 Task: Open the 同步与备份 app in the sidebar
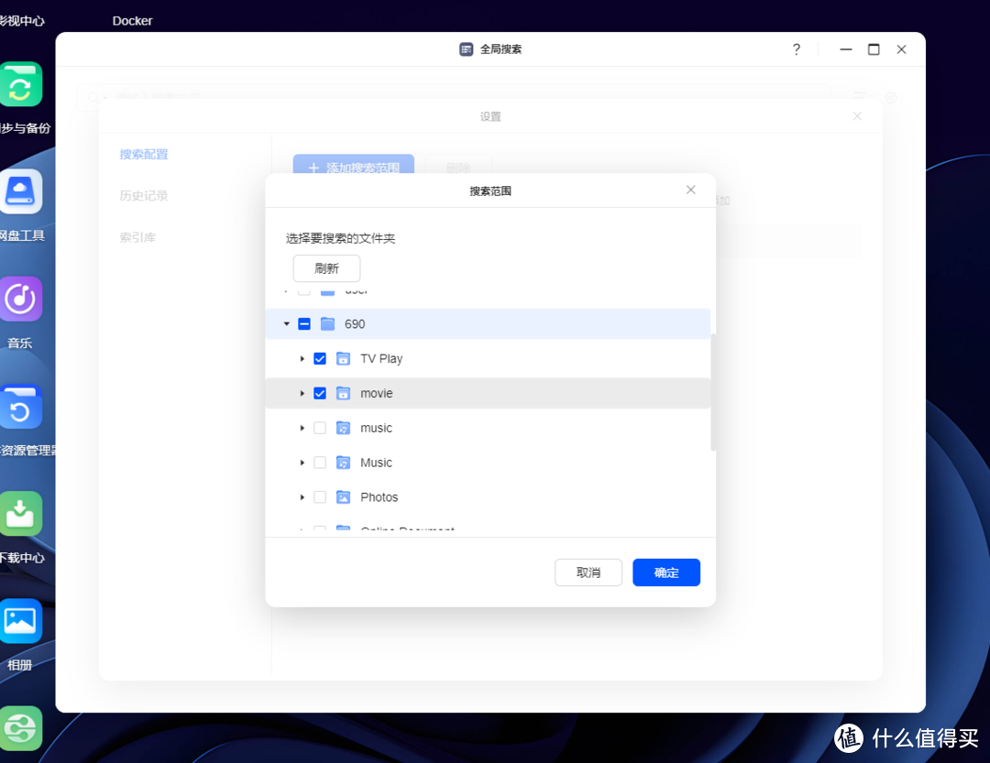coord(20,83)
